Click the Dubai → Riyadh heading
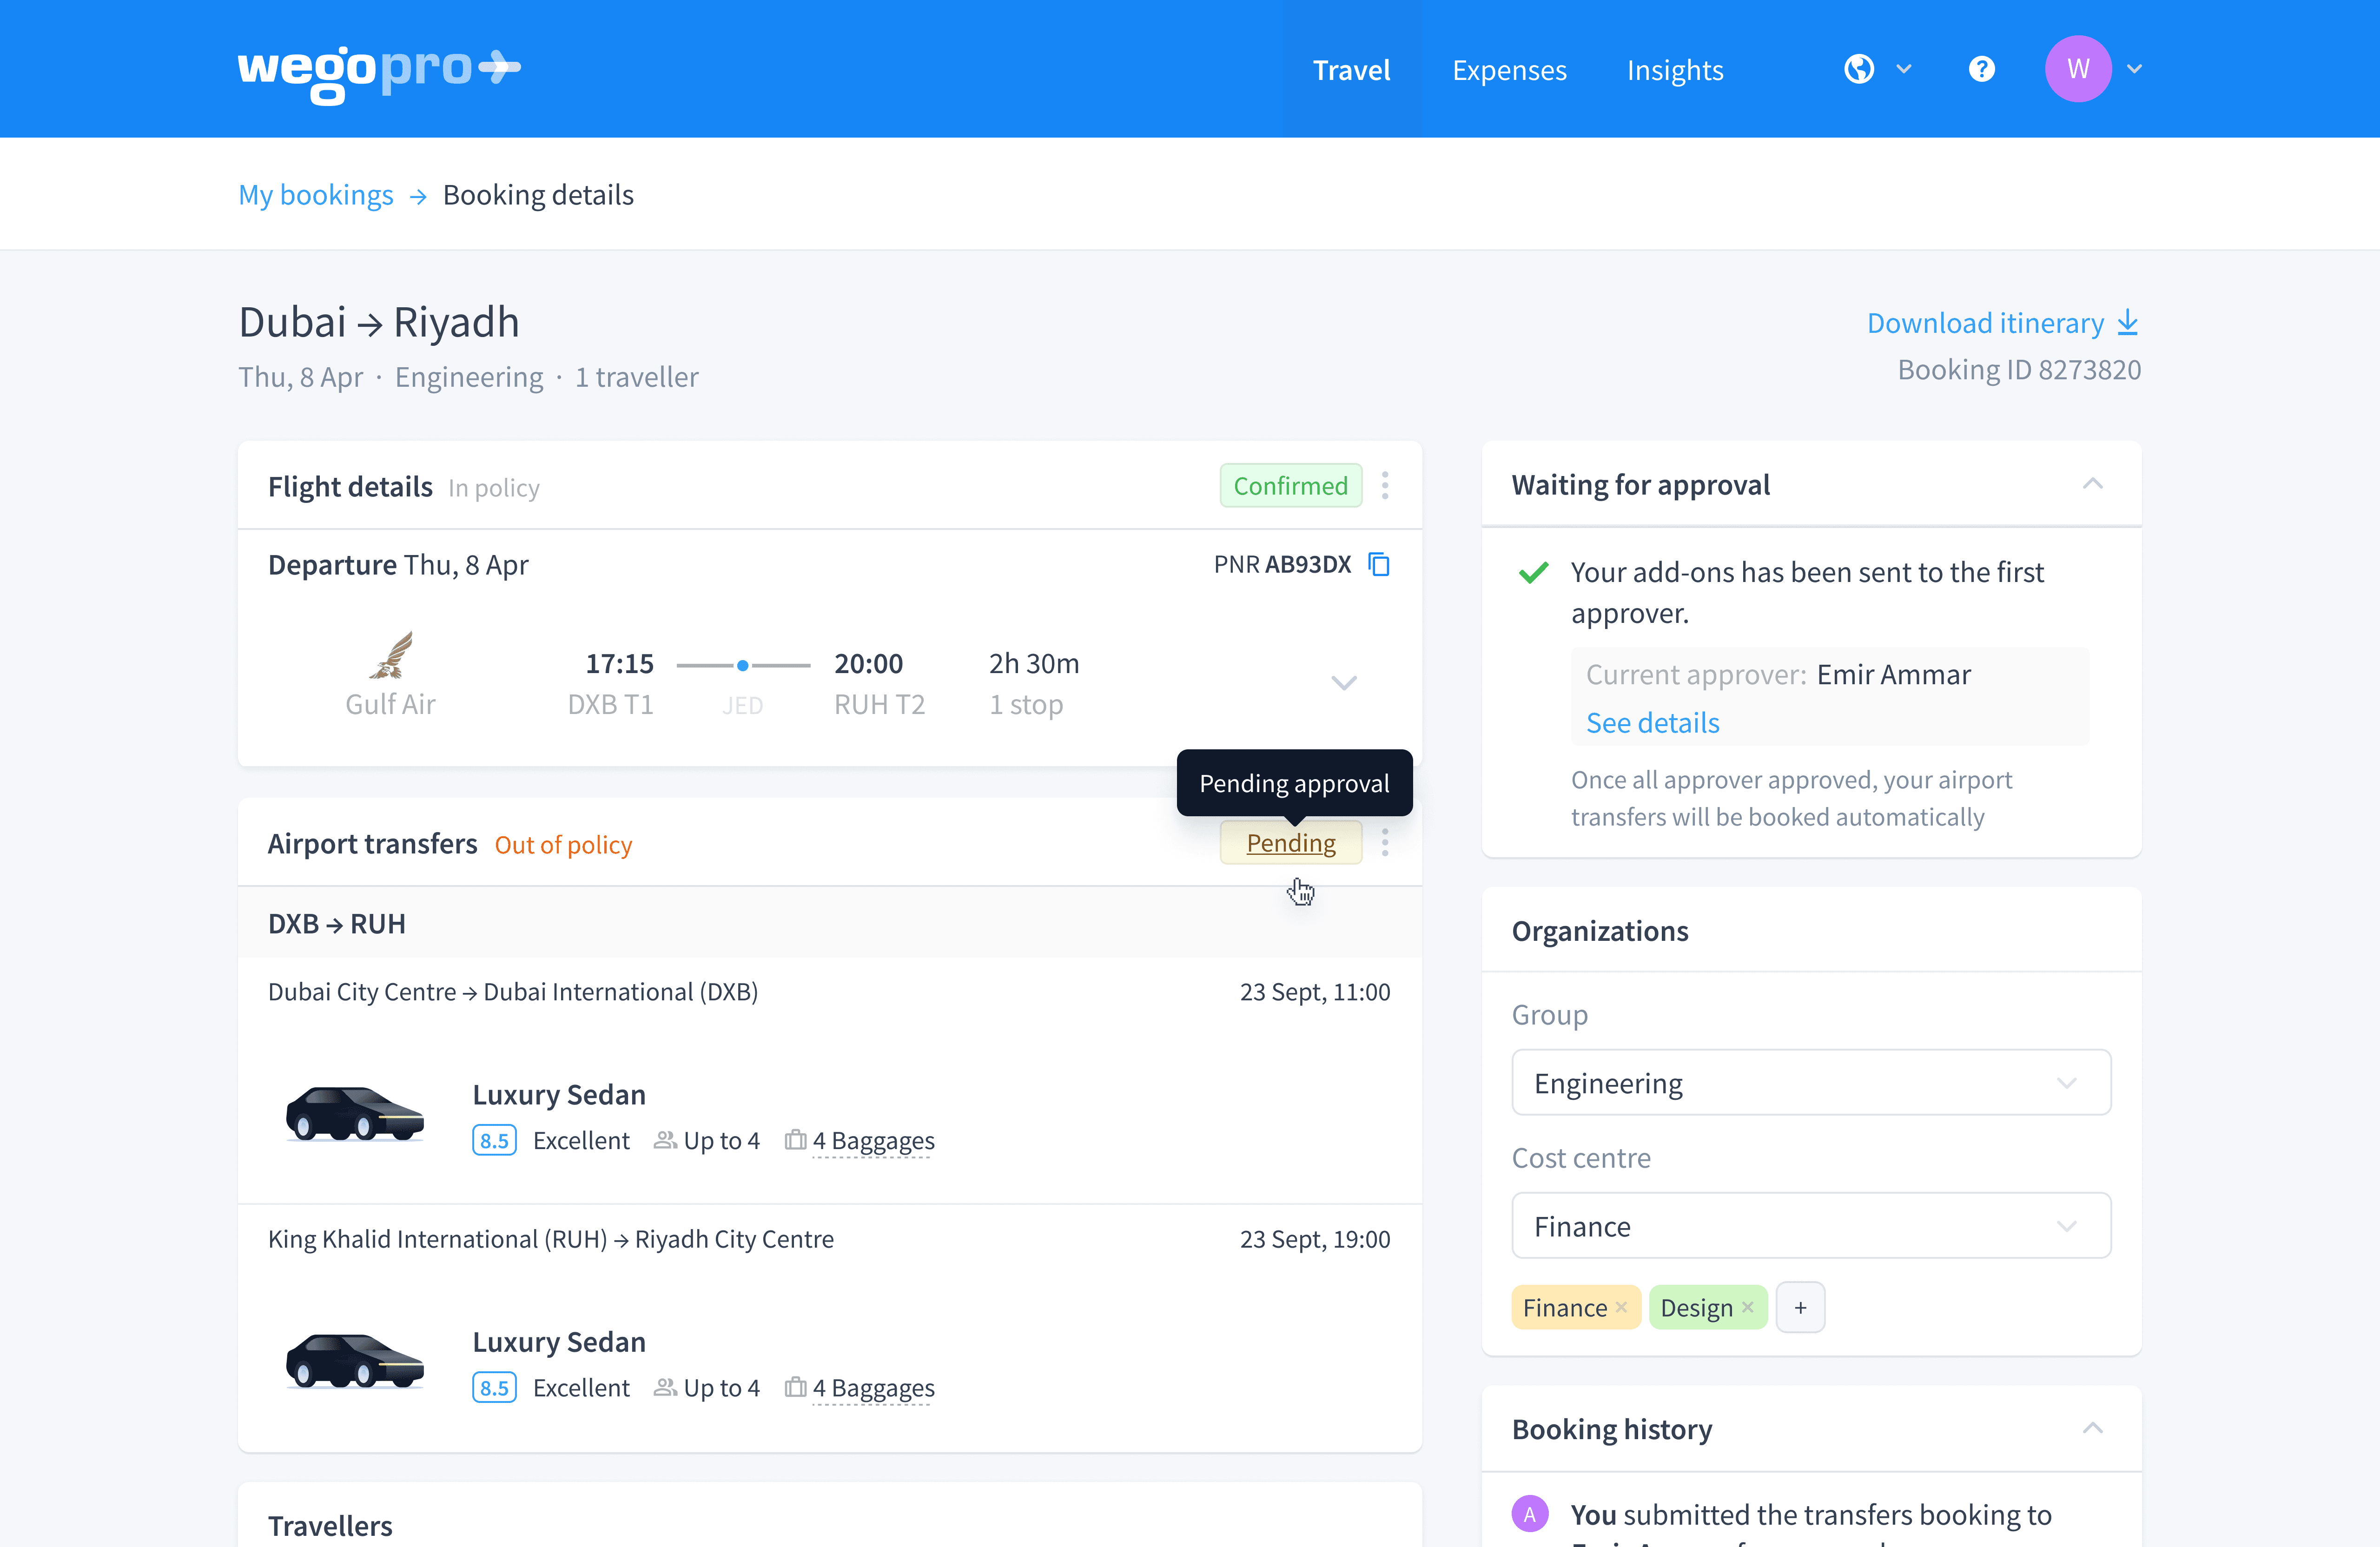The height and width of the screenshot is (1547, 2380). pos(379,322)
